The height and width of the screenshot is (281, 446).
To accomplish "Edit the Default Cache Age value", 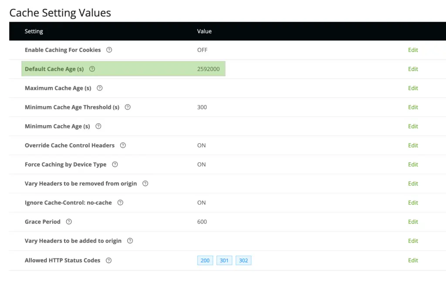I will pyautogui.click(x=413, y=69).
